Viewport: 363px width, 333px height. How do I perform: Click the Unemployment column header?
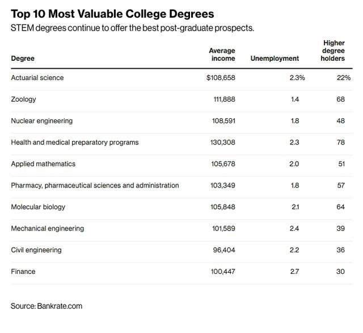(x=275, y=59)
